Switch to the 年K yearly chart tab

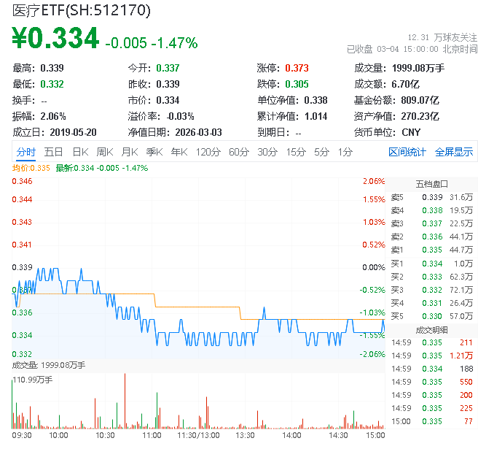tap(179, 152)
